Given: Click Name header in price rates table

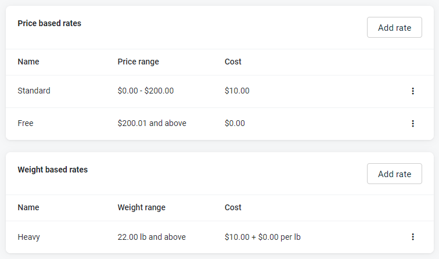Looking at the screenshot, I should click(x=28, y=62).
